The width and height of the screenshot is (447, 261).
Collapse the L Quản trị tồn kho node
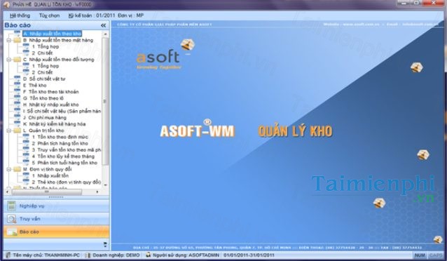8,130
